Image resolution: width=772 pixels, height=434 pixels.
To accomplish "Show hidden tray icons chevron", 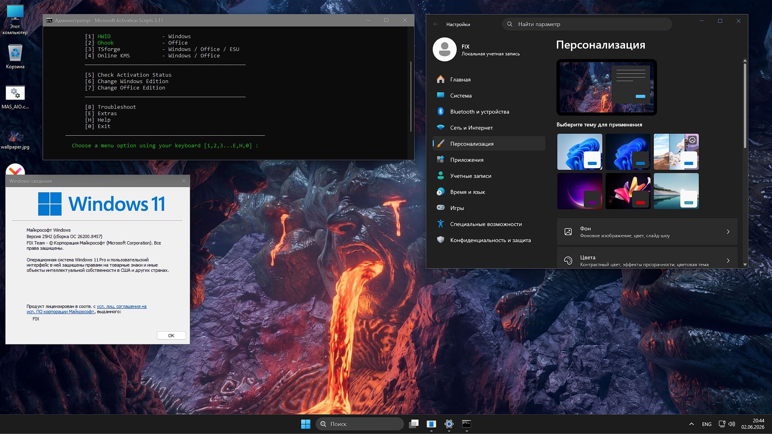I will point(692,424).
